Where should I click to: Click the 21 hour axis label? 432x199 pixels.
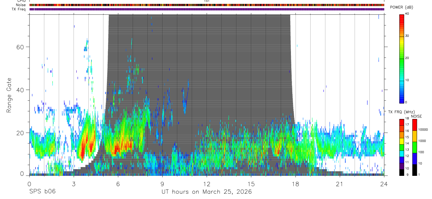click(x=339, y=184)
